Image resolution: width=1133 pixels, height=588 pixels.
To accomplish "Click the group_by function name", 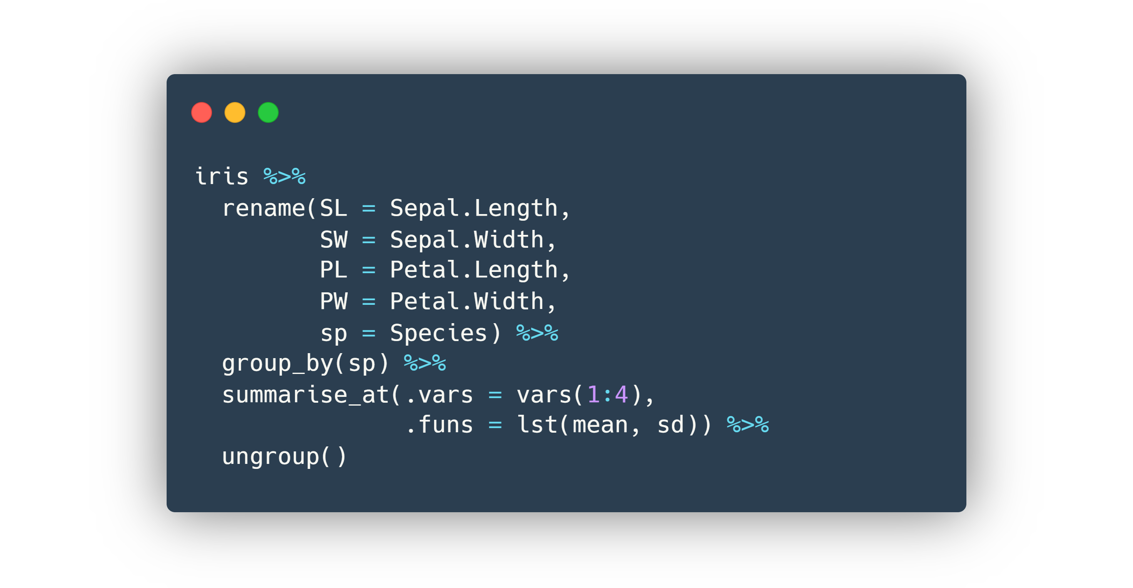I will (x=277, y=364).
